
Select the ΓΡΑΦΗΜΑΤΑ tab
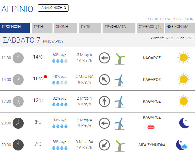click(118, 27)
